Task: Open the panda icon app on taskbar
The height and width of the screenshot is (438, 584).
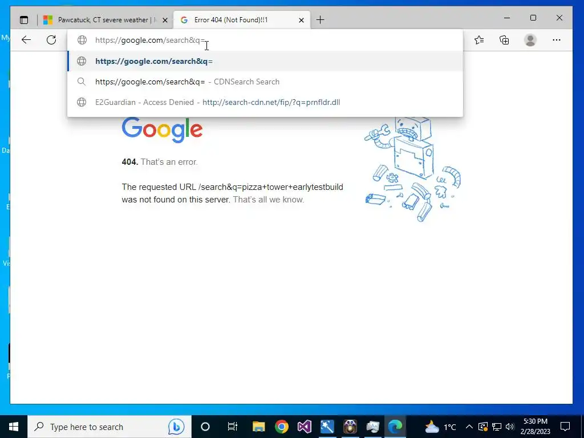Action: [x=350, y=427]
